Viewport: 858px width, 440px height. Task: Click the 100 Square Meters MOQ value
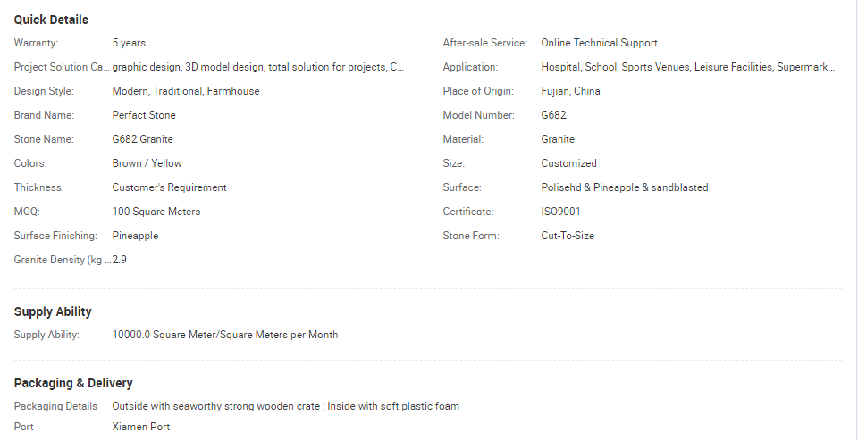156,212
